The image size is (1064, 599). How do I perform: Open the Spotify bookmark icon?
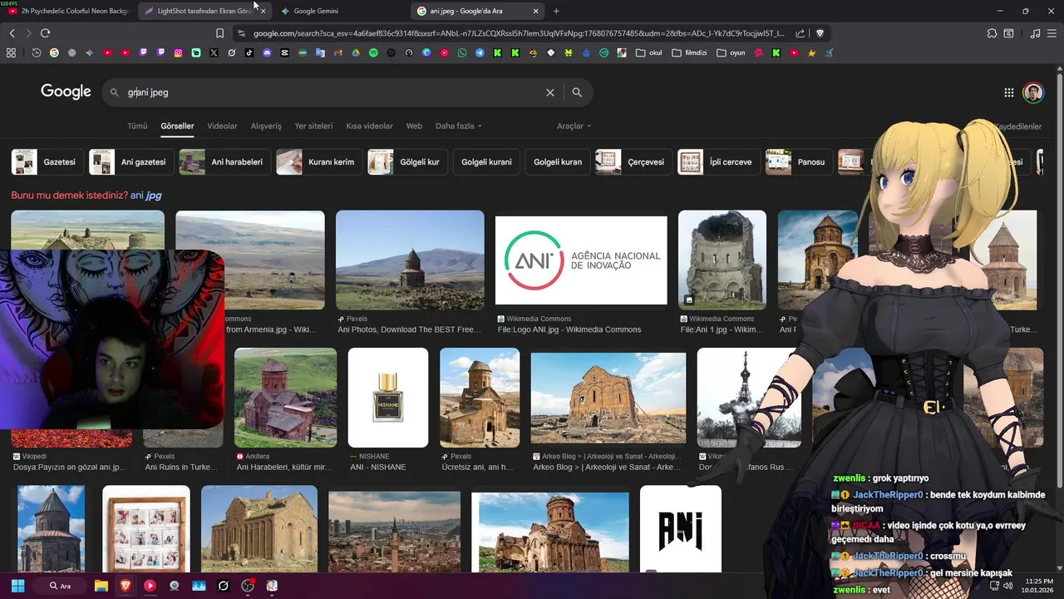[373, 52]
